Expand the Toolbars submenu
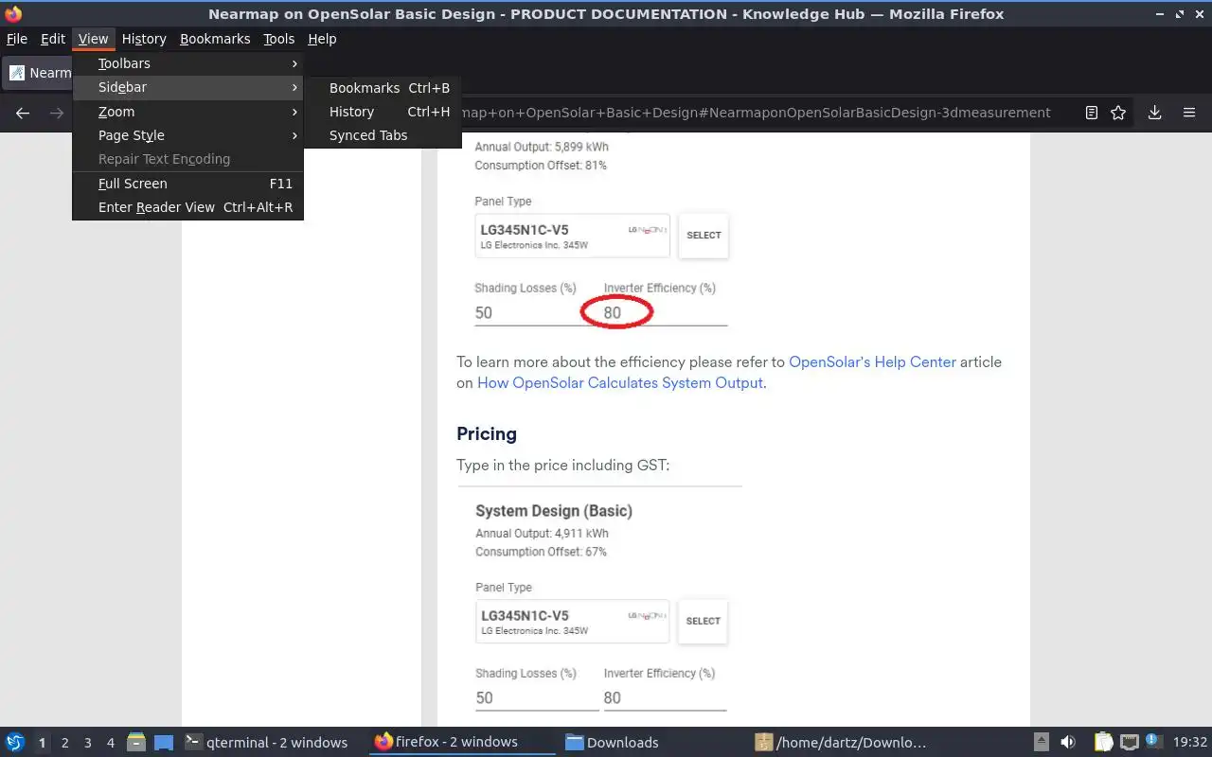 click(x=187, y=63)
